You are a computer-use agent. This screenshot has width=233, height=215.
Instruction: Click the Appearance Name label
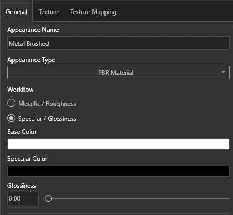coord(33,30)
